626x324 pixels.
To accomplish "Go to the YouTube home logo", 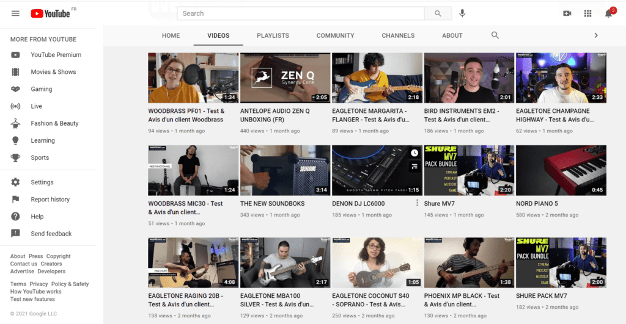I will 50,13.
